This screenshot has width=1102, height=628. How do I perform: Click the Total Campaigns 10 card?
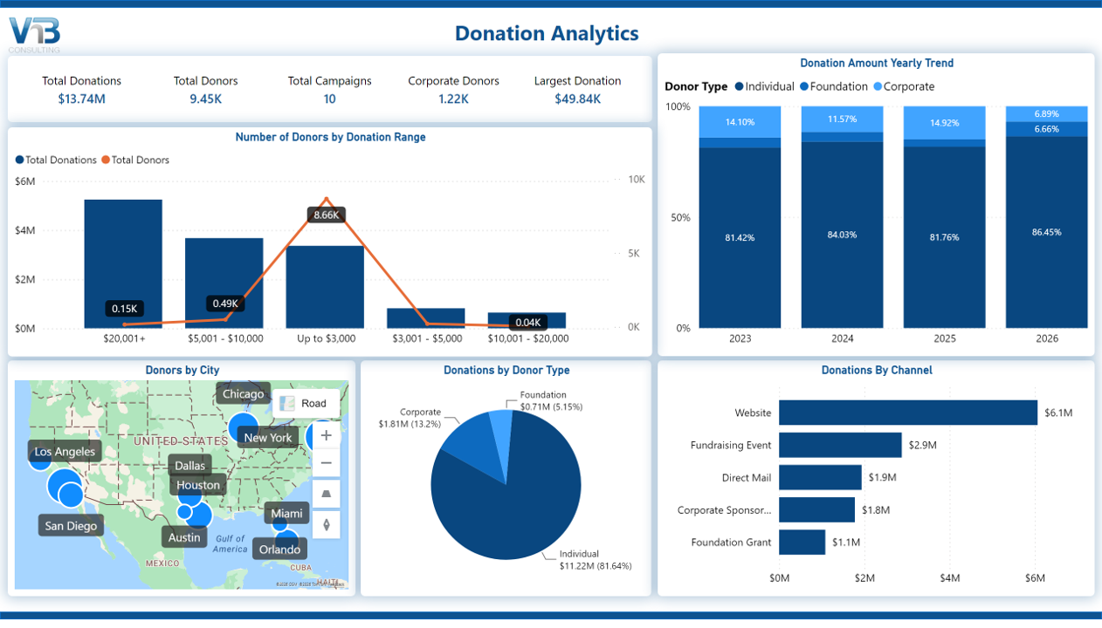[329, 90]
